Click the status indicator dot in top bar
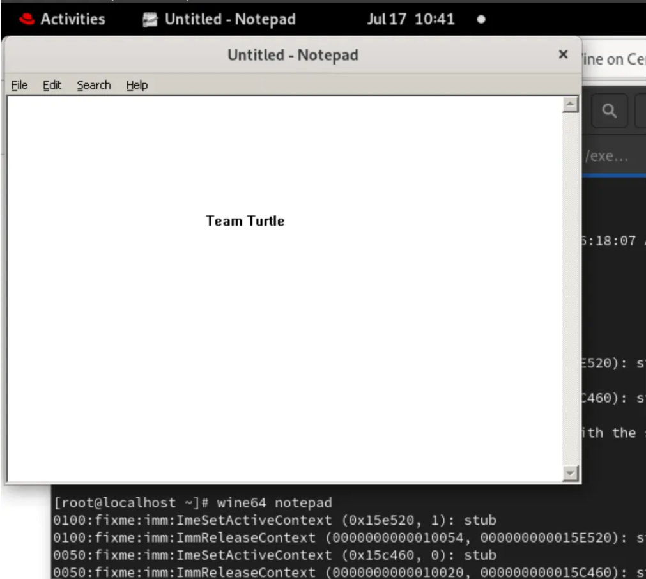This screenshot has width=646, height=579. tap(481, 19)
